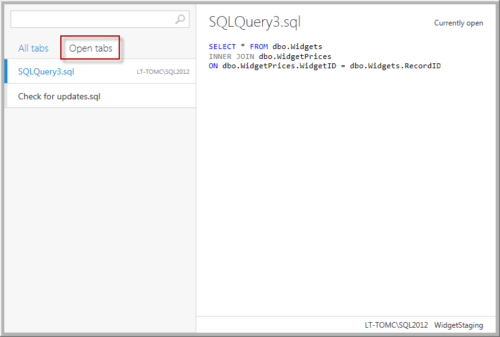Click the FROM keyword in first line
This screenshot has width=500, height=337.
click(x=259, y=47)
